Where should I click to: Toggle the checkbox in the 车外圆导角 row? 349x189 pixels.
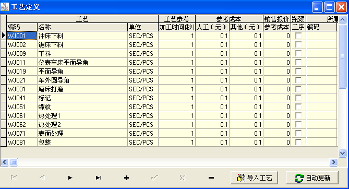pos(298,80)
